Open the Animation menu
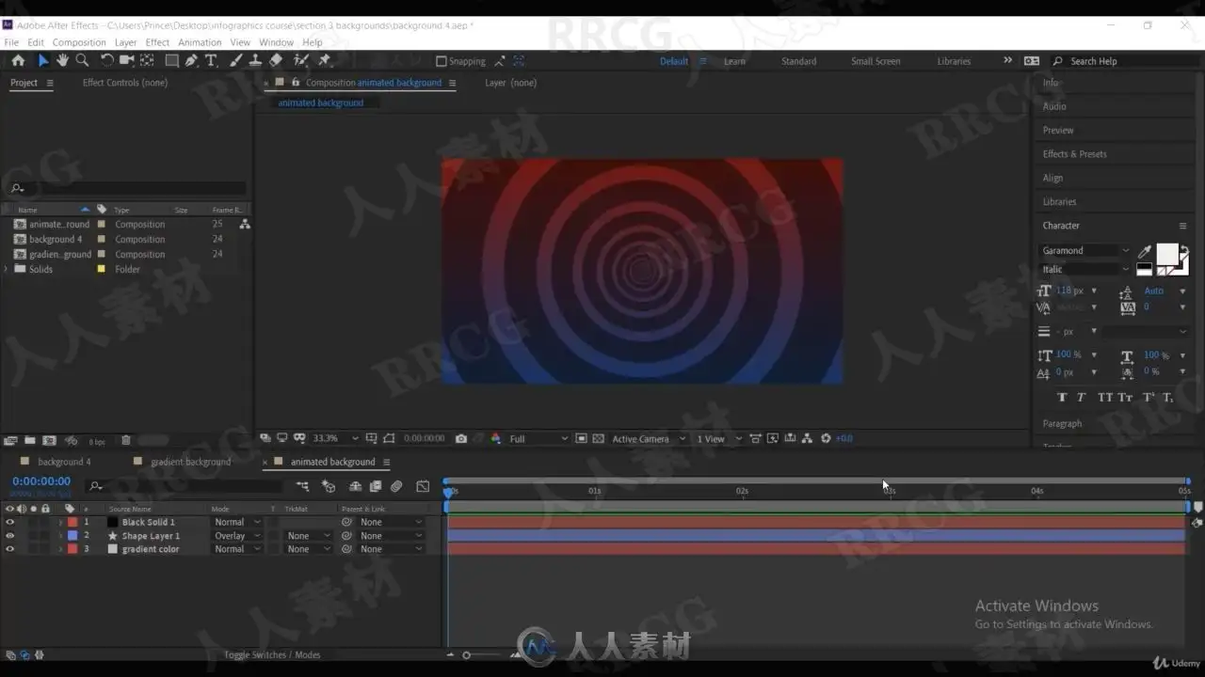 200,42
